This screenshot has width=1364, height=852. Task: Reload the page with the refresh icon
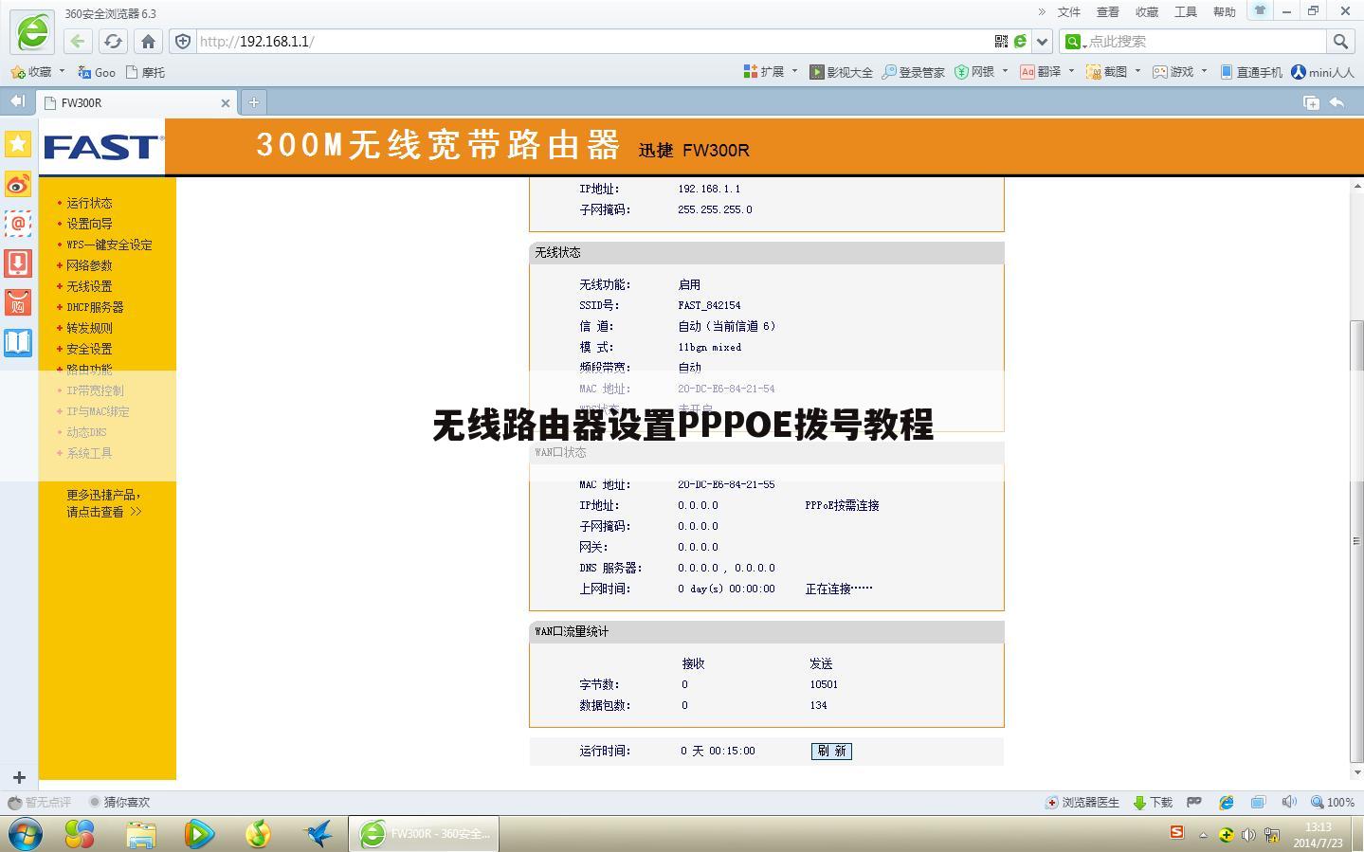[113, 41]
